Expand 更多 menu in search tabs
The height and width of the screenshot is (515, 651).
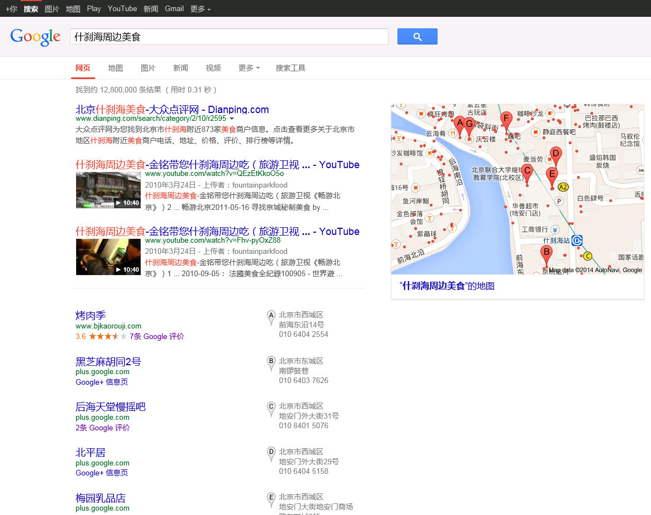(x=249, y=68)
